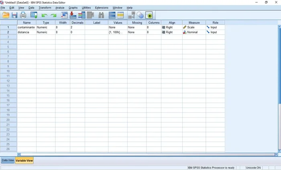
Task: Select row header 1
Action: 8,27
